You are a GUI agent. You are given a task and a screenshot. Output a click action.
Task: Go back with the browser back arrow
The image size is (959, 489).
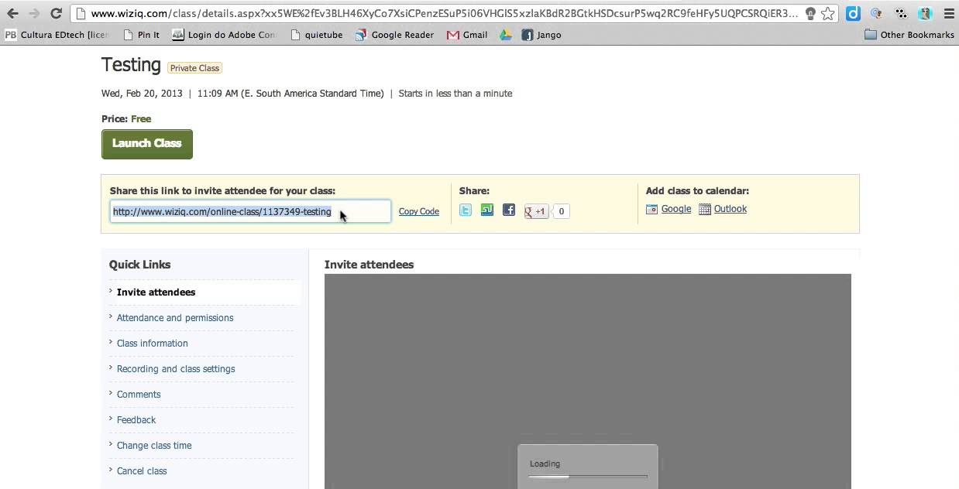tap(12, 13)
